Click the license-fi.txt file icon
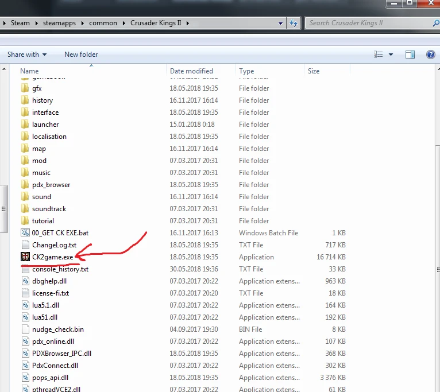 click(x=25, y=293)
